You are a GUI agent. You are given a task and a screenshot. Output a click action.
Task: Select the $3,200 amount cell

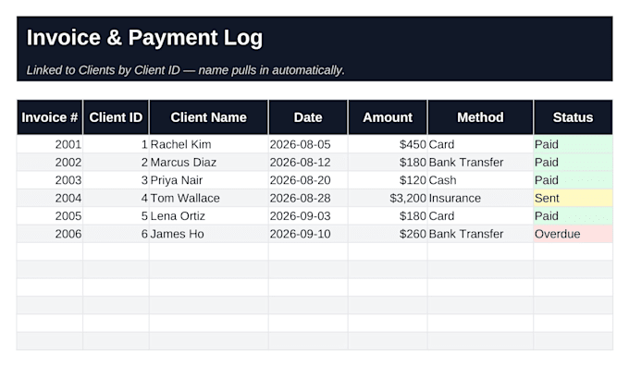click(x=388, y=198)
